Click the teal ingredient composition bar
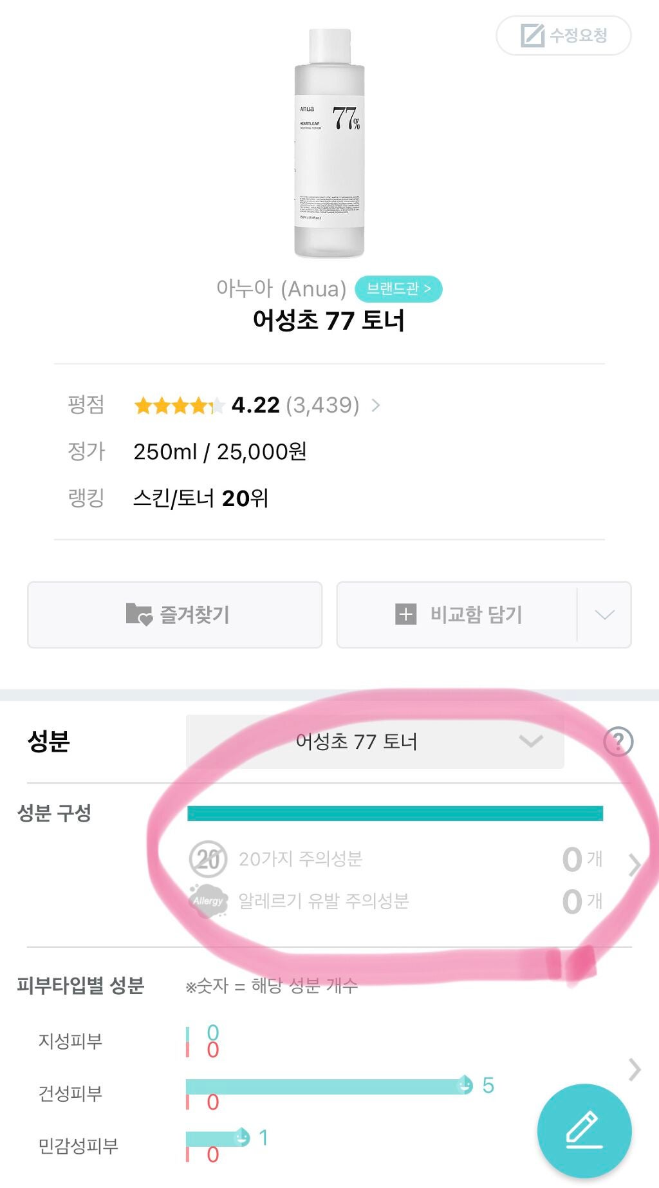Image resolution: width=659 pixels, height=1188 pixels. (x=394, y=813)
